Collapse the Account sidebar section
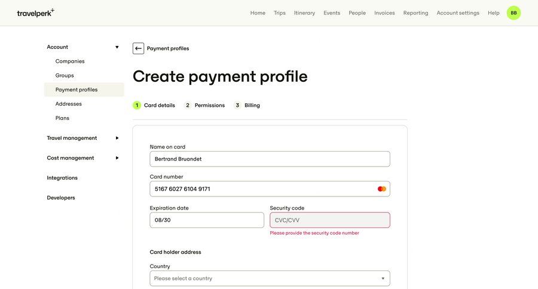538x289 pixels. (x=117, y=47)
